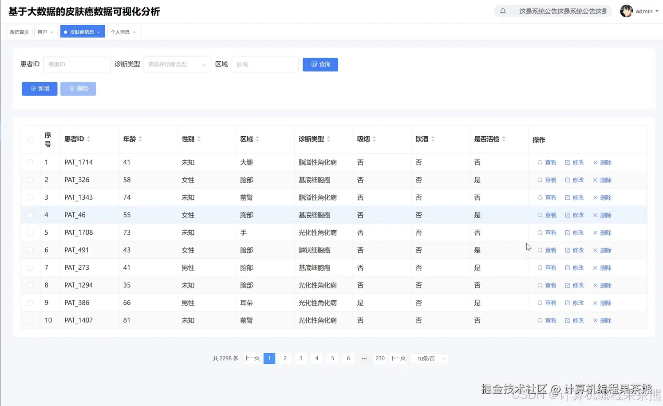Check the row 3 PAT_1343 checkbox
Screen dimensions: 663x406
[30, 197]
